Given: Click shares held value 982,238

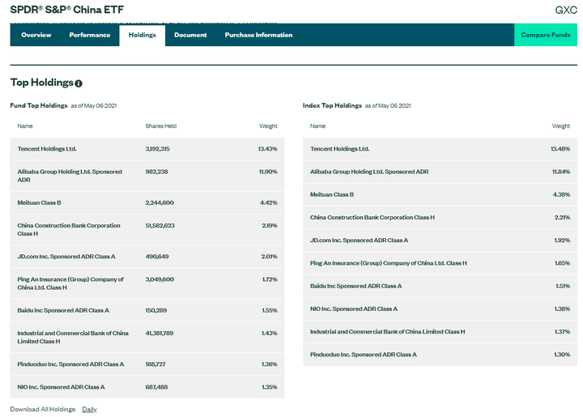Looking at the screenshot, I should tap(156, 172).
